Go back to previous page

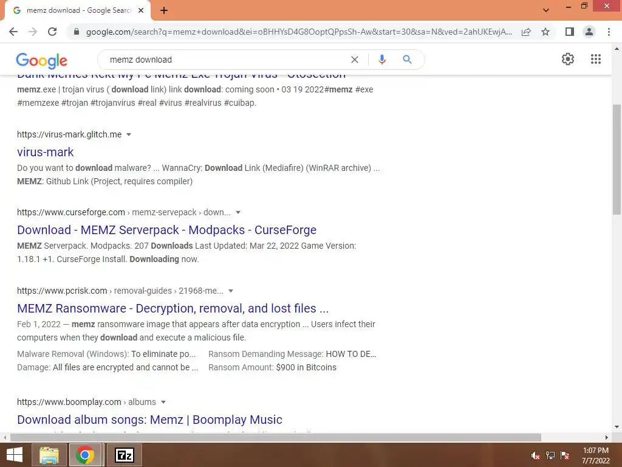[x=13, y=32]
